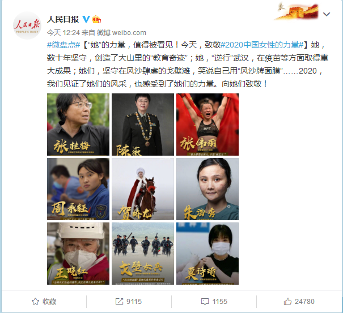Click the People's Daily avatar logo
The width and height of the screenshot is (343, 313).
(x=27, y=25)
